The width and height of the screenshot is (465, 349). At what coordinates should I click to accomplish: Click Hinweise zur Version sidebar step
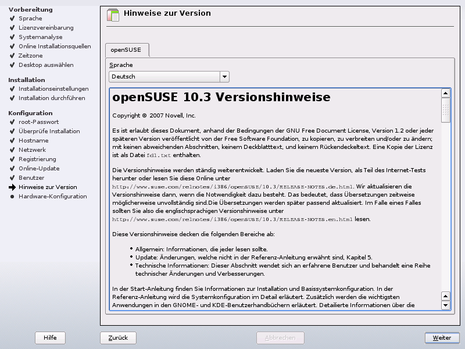(x=48, y=187)
